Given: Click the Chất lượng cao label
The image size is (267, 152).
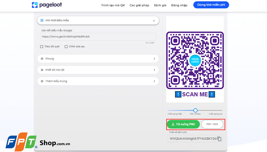Looking at the screenshot, I should click(x=216, y=114).
